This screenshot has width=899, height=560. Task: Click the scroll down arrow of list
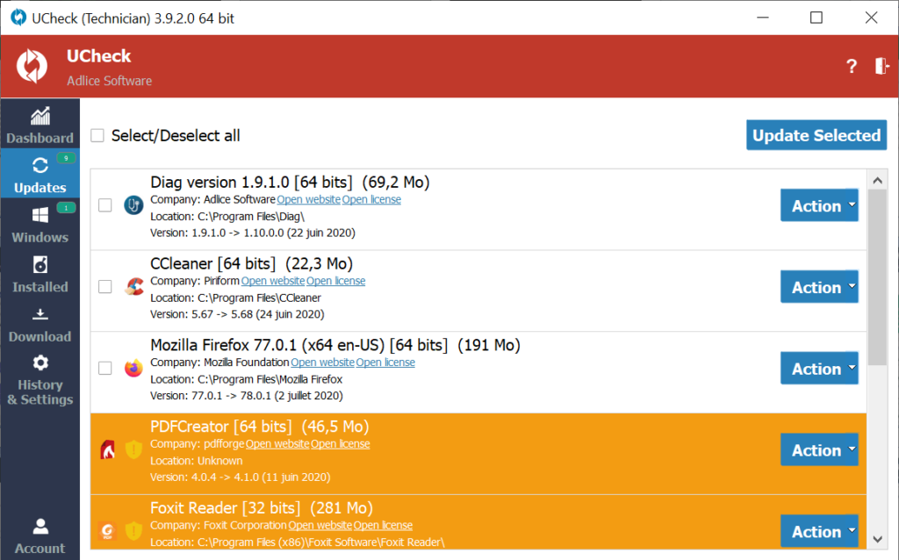pos(877,538)
